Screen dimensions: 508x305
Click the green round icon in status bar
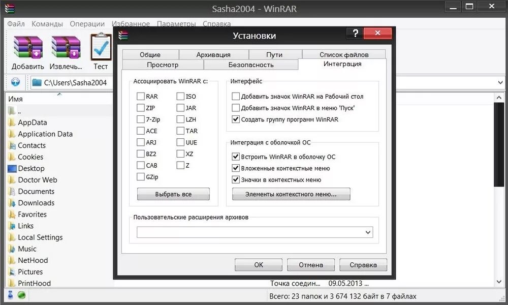21,295
